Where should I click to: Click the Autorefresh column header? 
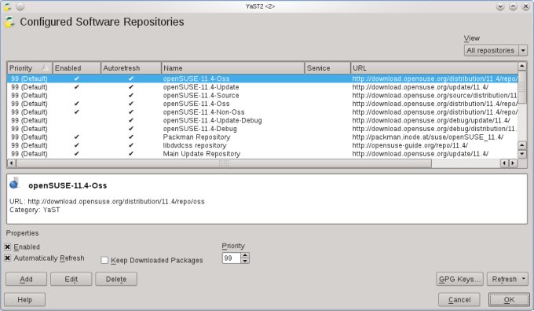[131, 68]
